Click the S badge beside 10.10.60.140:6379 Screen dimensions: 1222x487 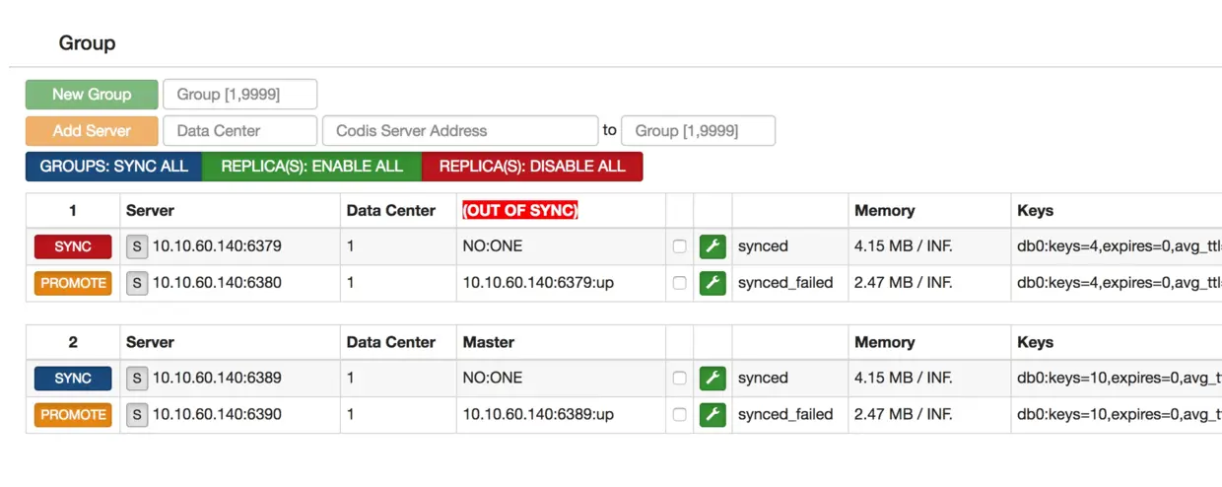(x=137, y=246)
